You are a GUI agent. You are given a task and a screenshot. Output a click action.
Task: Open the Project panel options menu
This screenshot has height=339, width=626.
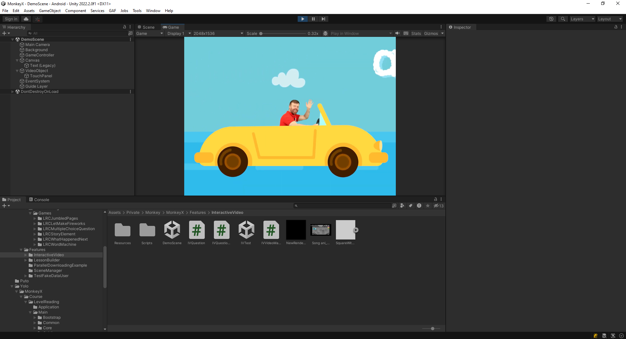point(441,199)
